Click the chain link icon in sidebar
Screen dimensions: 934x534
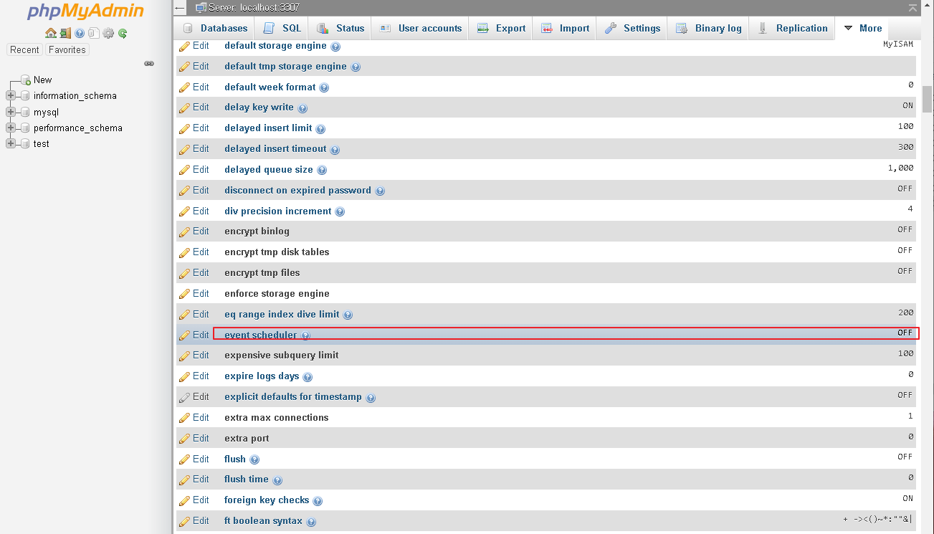[x=149, y=63]
